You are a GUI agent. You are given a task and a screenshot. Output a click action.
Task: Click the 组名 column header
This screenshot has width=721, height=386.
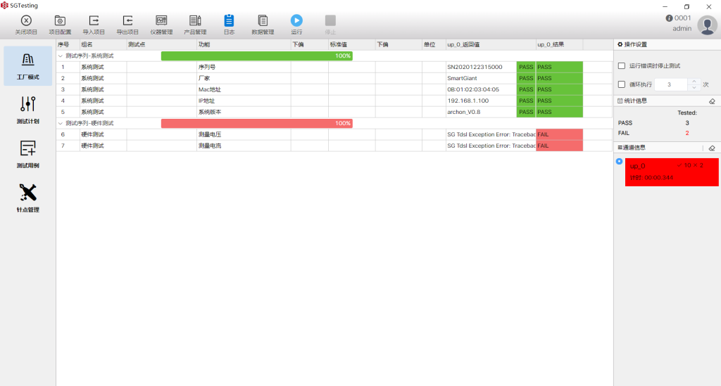pyautogui.click(x=103, y=44)
